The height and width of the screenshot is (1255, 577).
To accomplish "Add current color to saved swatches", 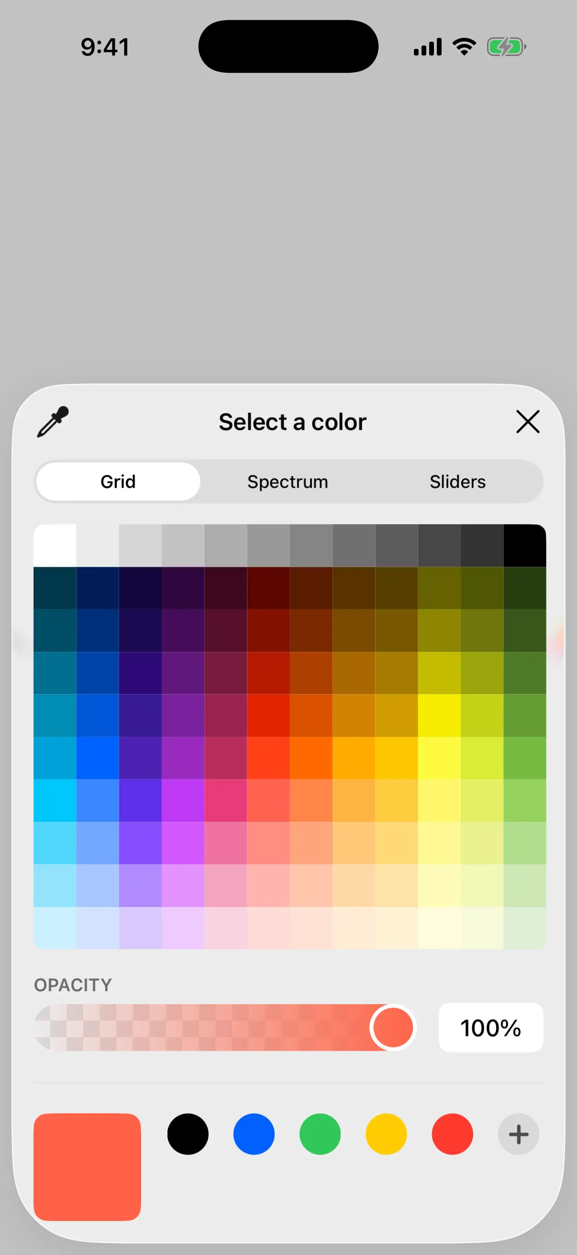I will [518, 1134].
